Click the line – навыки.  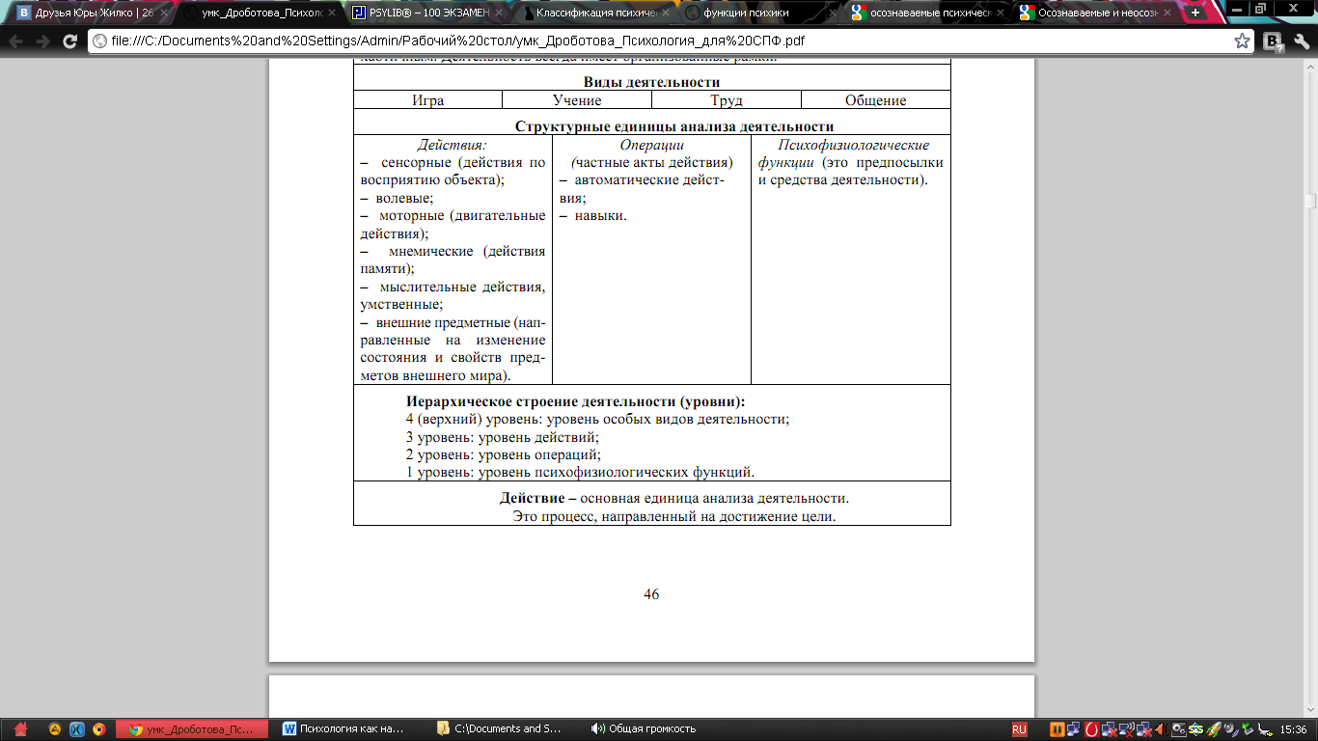[x=593, y=215]
